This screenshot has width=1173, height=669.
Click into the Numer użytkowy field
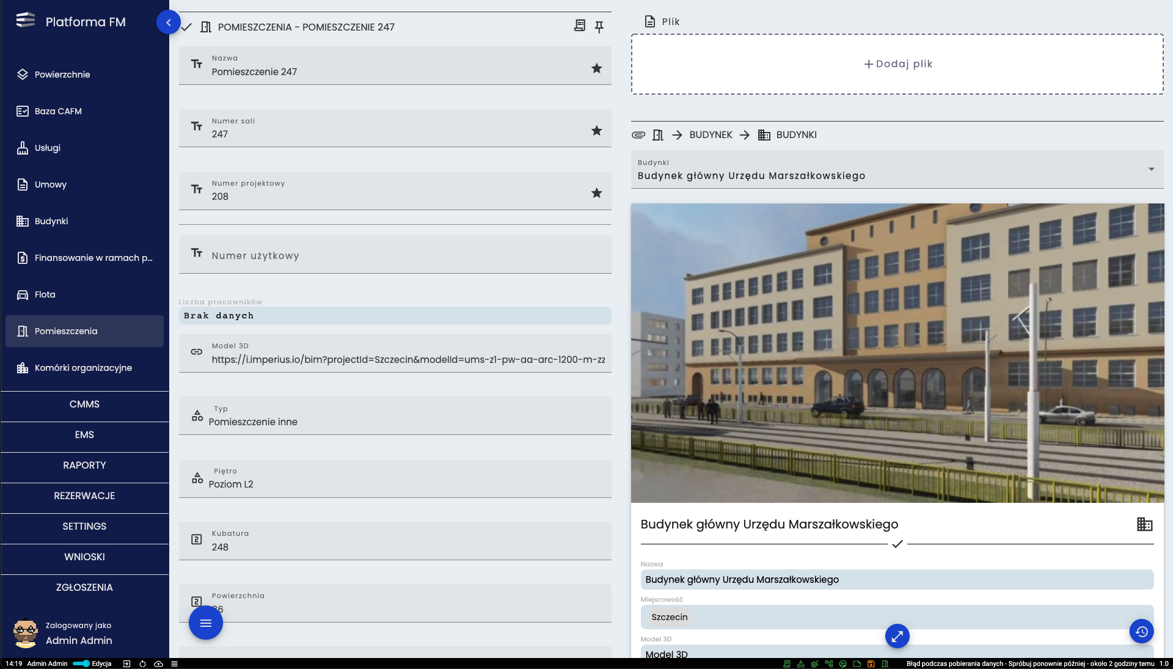point(395,255)
